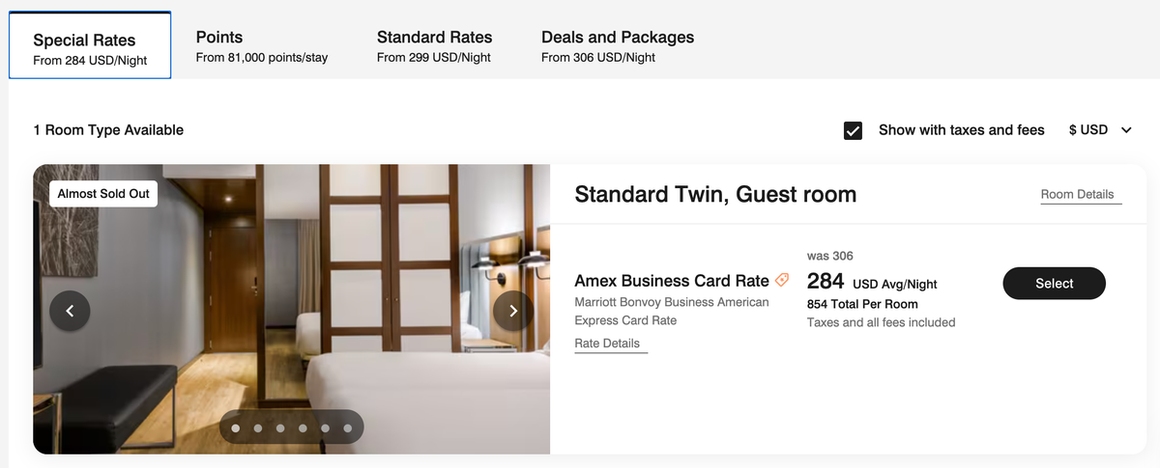Jump to the second carousel dot
The width and height of the screenshot is (1160, 468).
[x=258, y=427]
